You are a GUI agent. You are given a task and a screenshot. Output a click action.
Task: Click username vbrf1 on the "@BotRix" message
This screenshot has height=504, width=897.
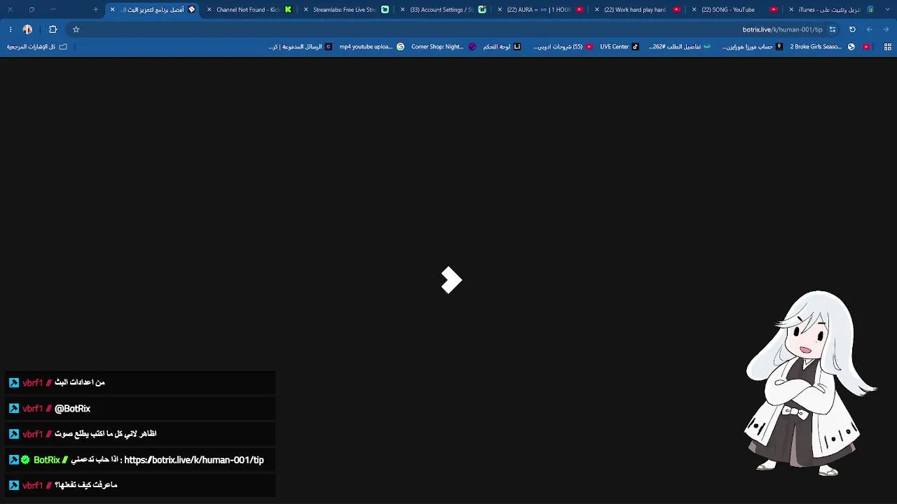tap(32, 409)
